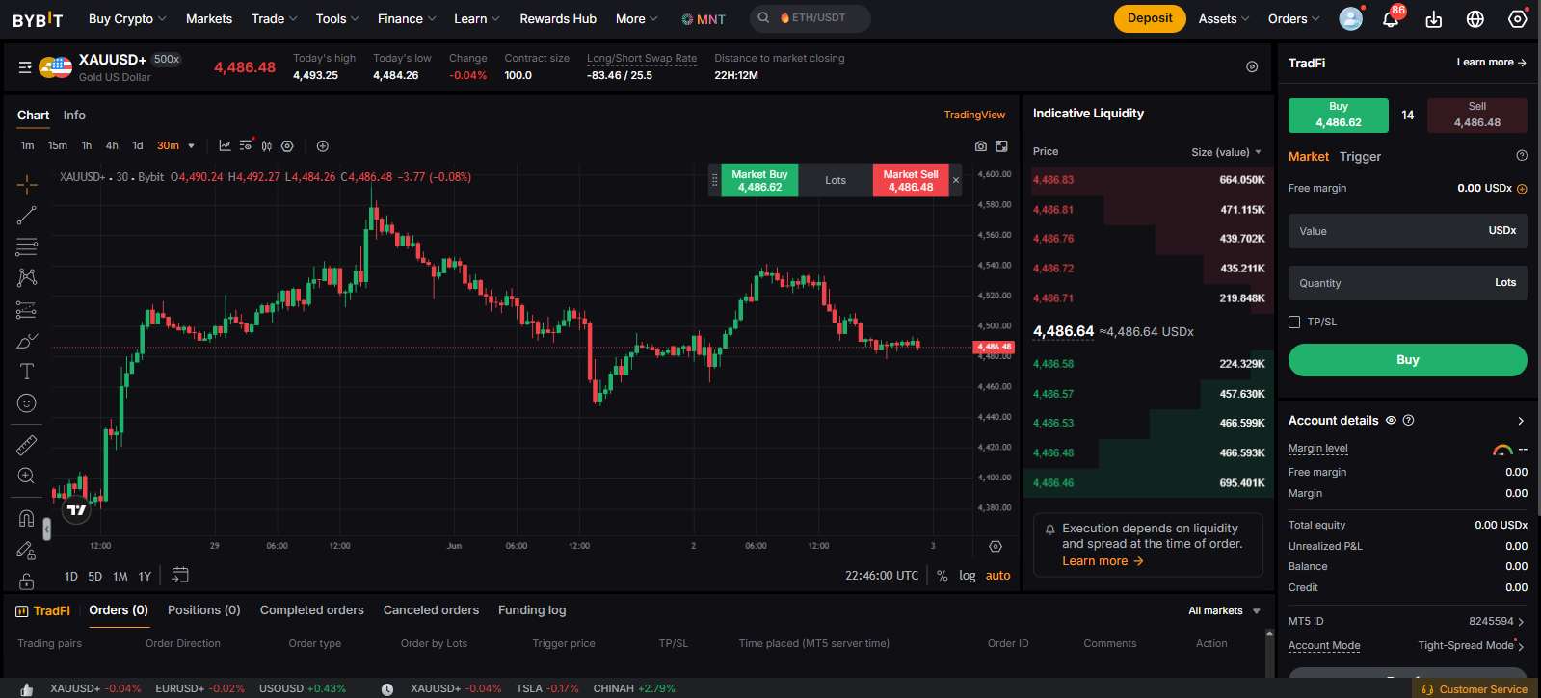Switch to the Info tab
1541x698 pixels.
point(74,115)
